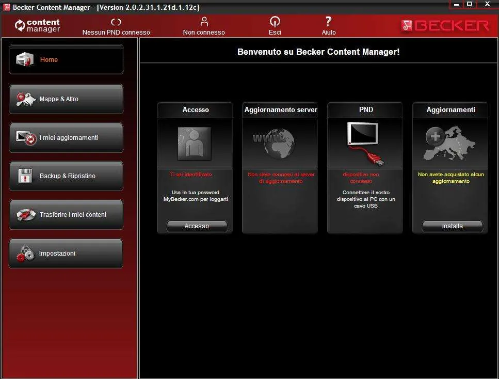The height and width of the screenshot is (379, 499).
Task: Select Trasferire i miei content
Action: click(66, 215)
